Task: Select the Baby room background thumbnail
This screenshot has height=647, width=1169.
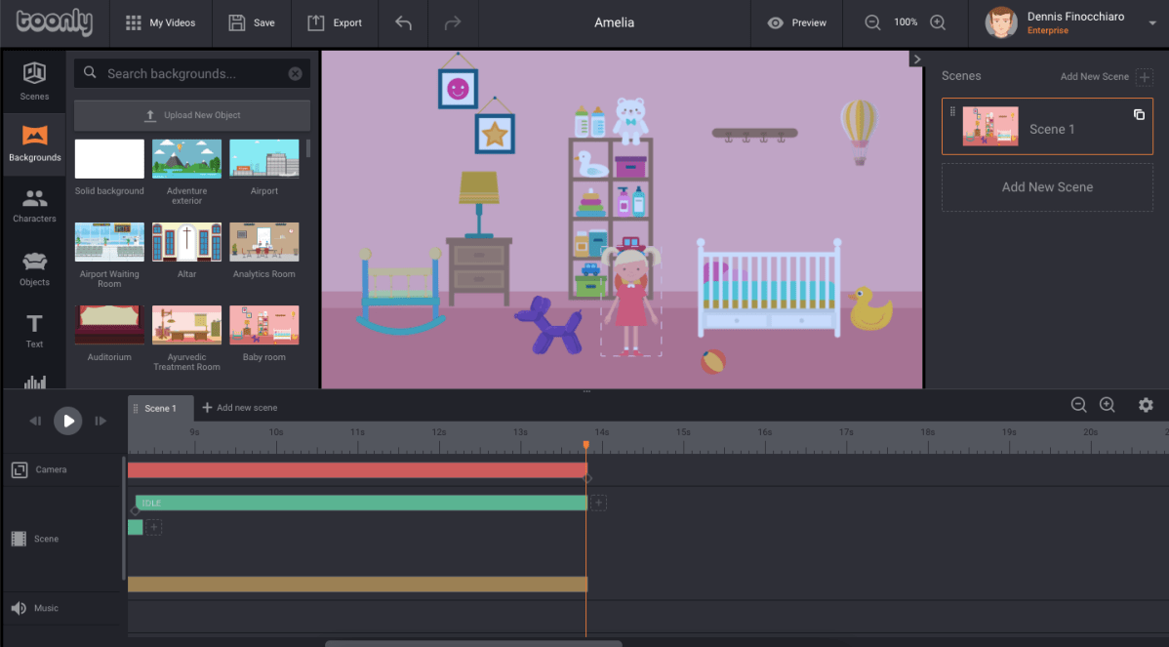Action: point(263,326)
